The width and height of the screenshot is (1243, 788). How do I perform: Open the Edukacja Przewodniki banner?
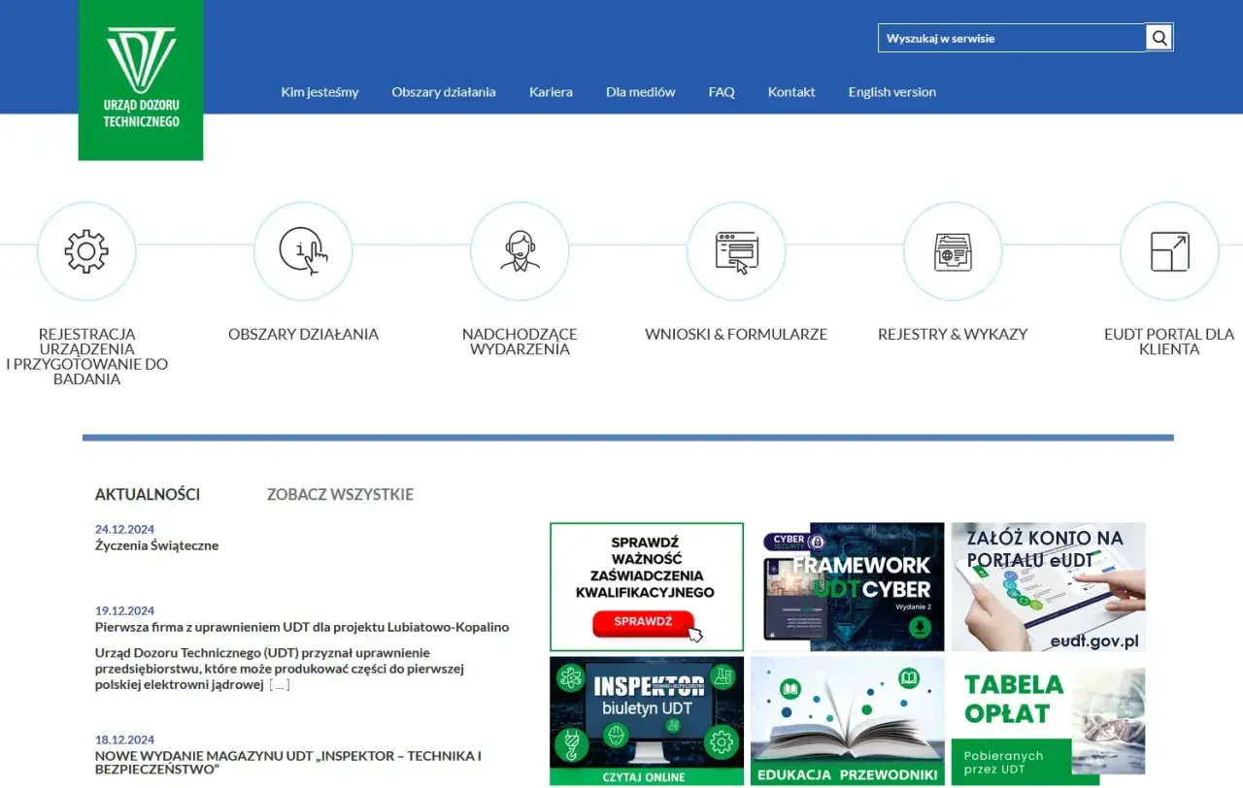pyautogui.click(x=847, y=720)
